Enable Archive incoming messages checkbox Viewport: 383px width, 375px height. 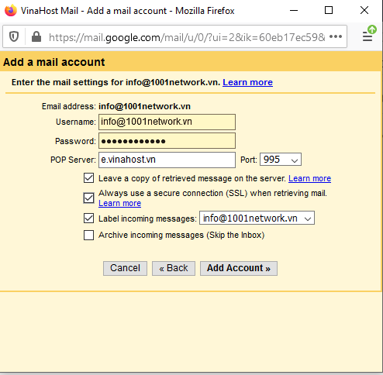tap(88, 235)
